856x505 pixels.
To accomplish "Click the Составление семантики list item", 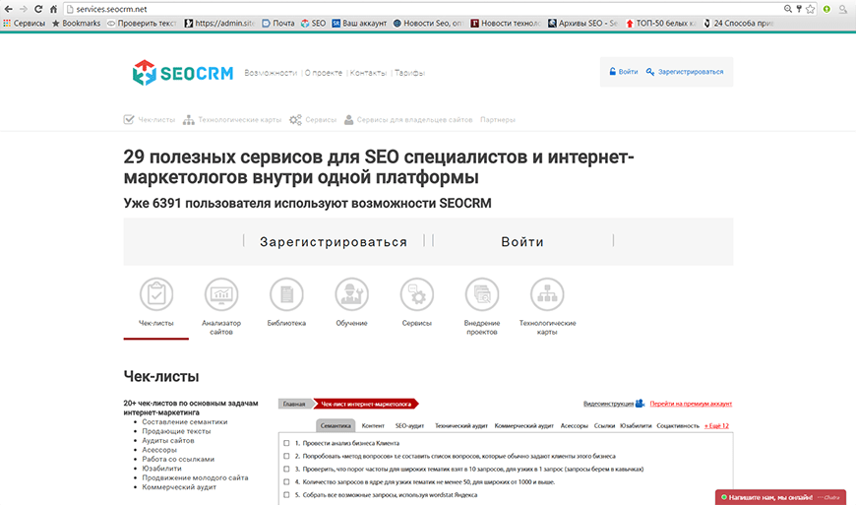I will (185, 422).
